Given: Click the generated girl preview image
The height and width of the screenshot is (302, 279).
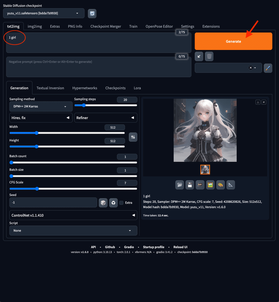Looking at the screenshot, I should (205, 130).
